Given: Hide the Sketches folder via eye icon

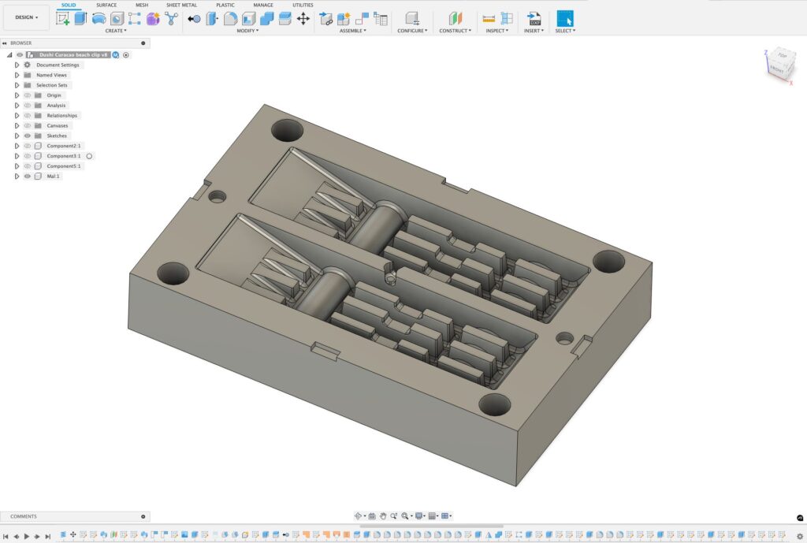Looking at the screenshot, I should tap(28, 136).
